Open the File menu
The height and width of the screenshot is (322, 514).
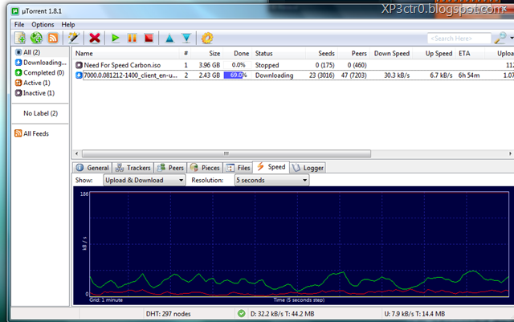pyautogui.click(x=19, y=25)
